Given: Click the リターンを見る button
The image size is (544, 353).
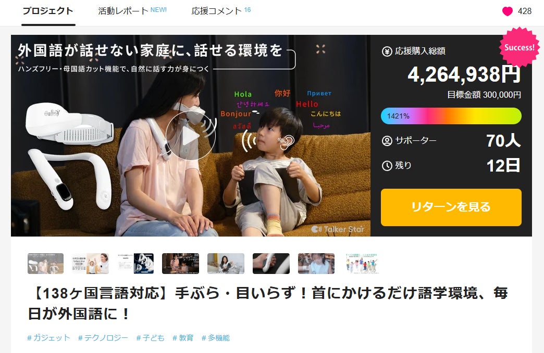Looking at the screenshot, I should [451, 207].
